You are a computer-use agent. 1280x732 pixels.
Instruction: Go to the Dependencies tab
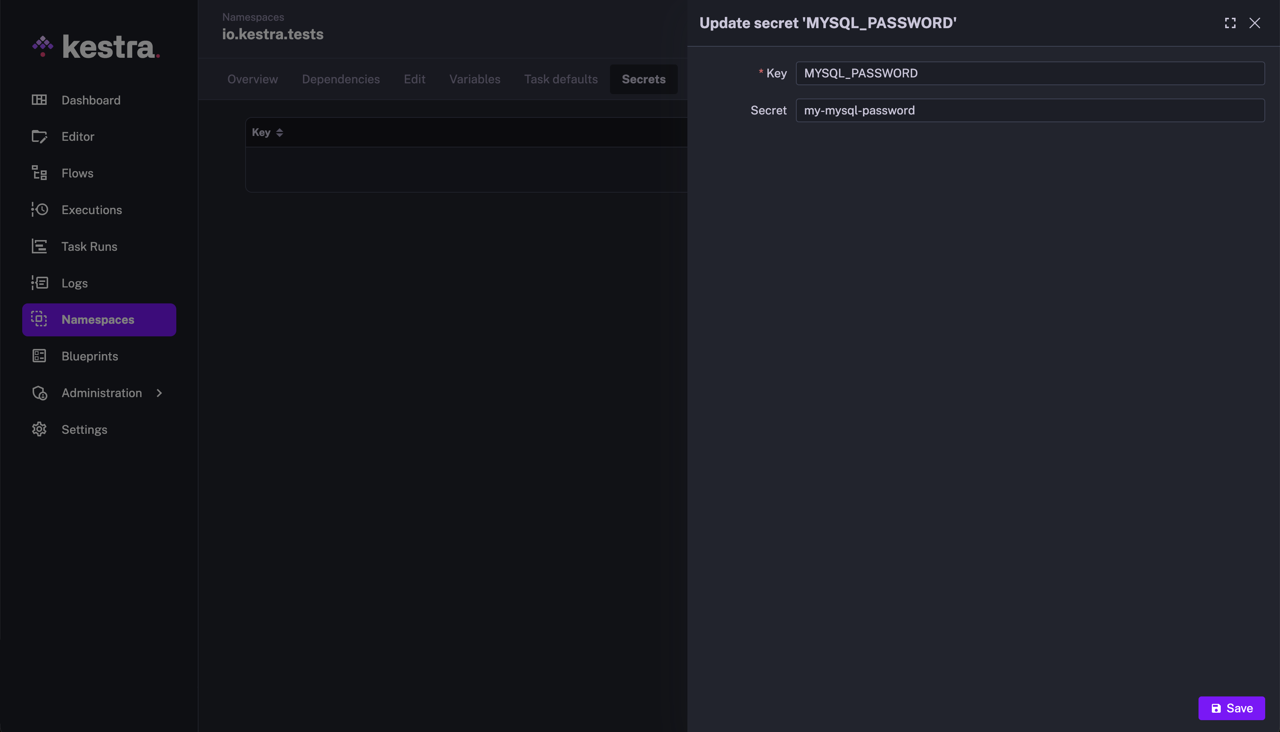[x=340, y=79]
